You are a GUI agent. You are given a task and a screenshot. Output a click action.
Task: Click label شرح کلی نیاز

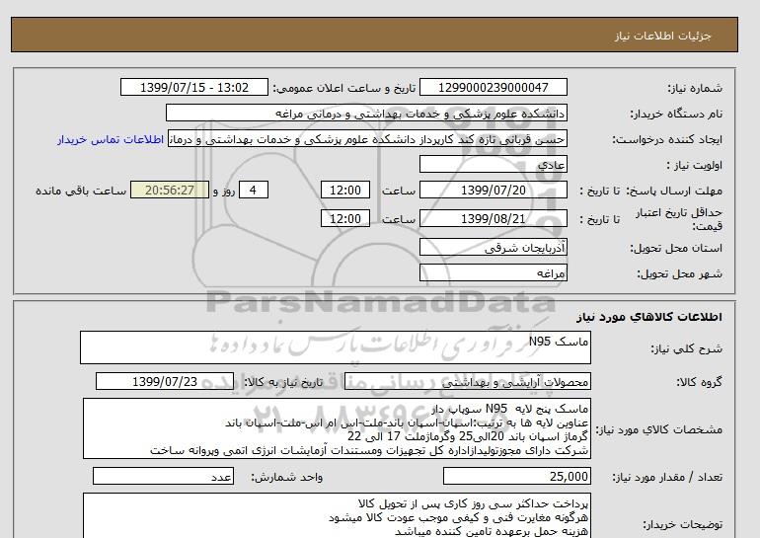[686, 348]
